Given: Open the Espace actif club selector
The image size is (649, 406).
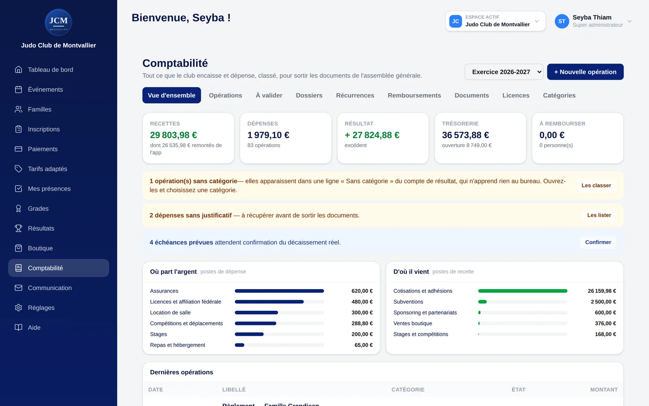Looking at the screenshot, I should [x=495, y=21].
